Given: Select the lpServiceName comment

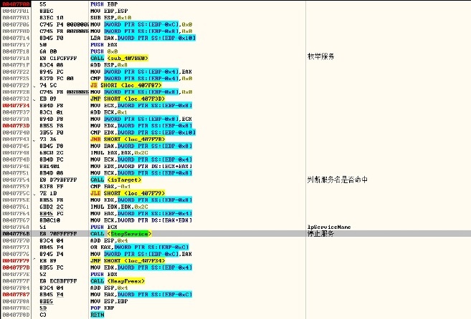Looking at the screenshot, I should 328,227.
